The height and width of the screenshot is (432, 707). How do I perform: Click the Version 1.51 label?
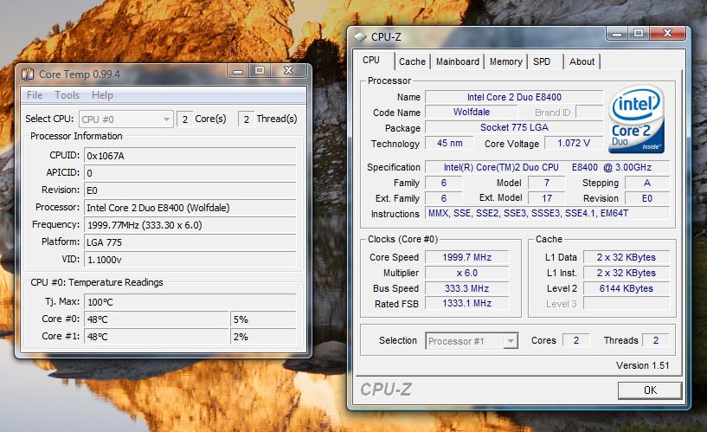642,365
